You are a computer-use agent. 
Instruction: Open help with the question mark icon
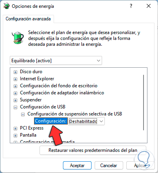(x=131, y=6)
